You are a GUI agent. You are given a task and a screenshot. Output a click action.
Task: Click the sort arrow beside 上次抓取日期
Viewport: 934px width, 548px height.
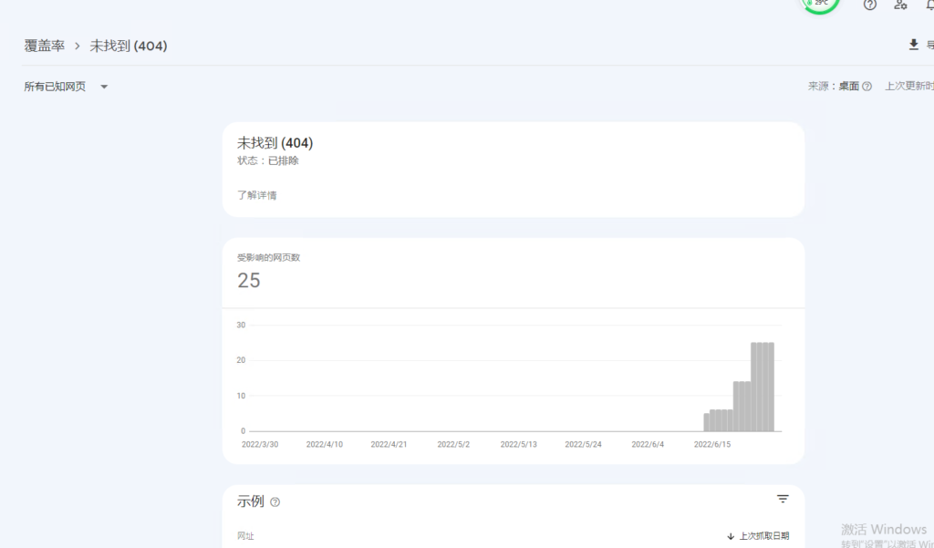731,536
